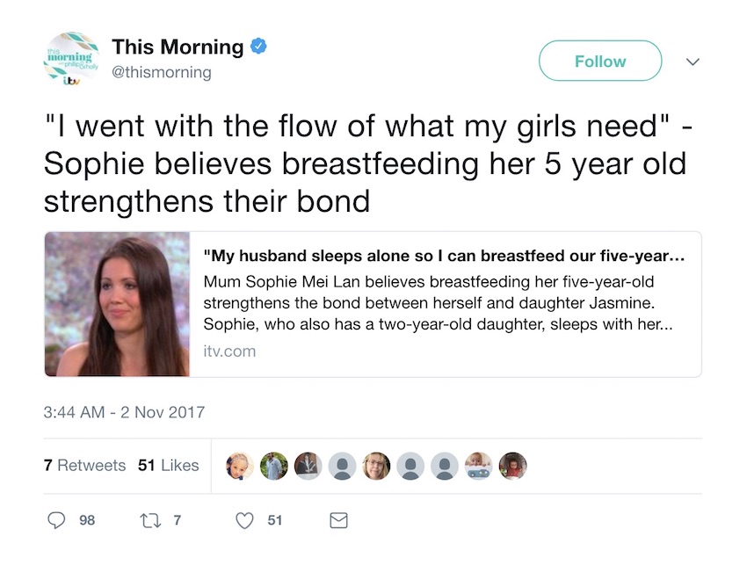
Task: Click the blue verified badge
Action: (x=258, y=47)
